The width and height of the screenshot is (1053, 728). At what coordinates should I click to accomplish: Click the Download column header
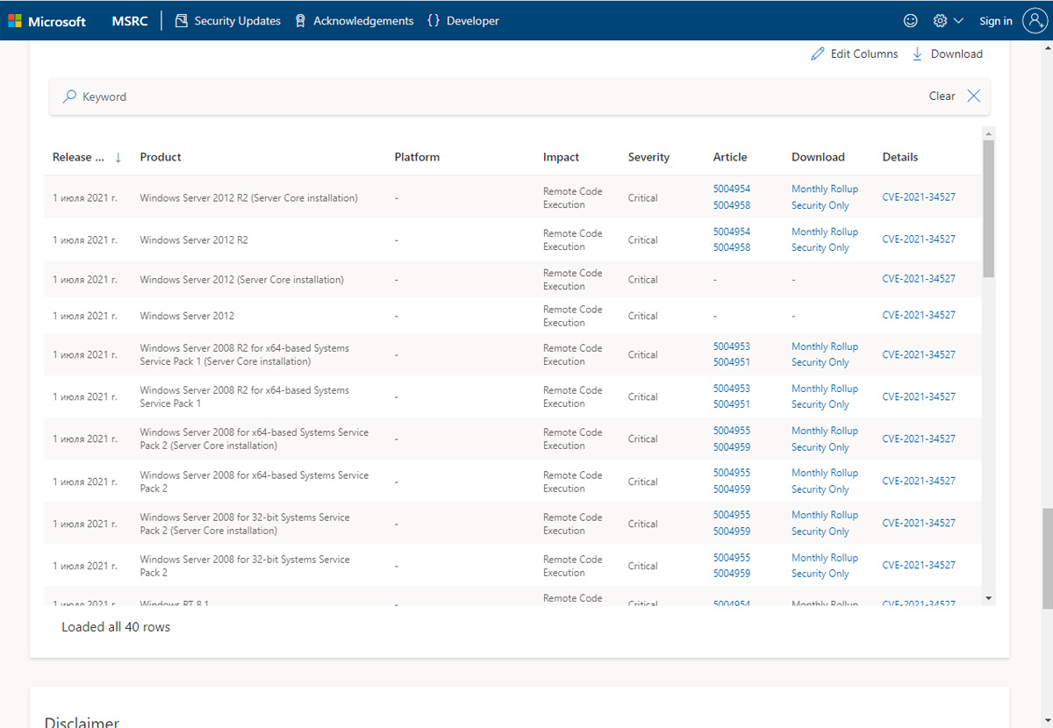click(x=818, y=157)
